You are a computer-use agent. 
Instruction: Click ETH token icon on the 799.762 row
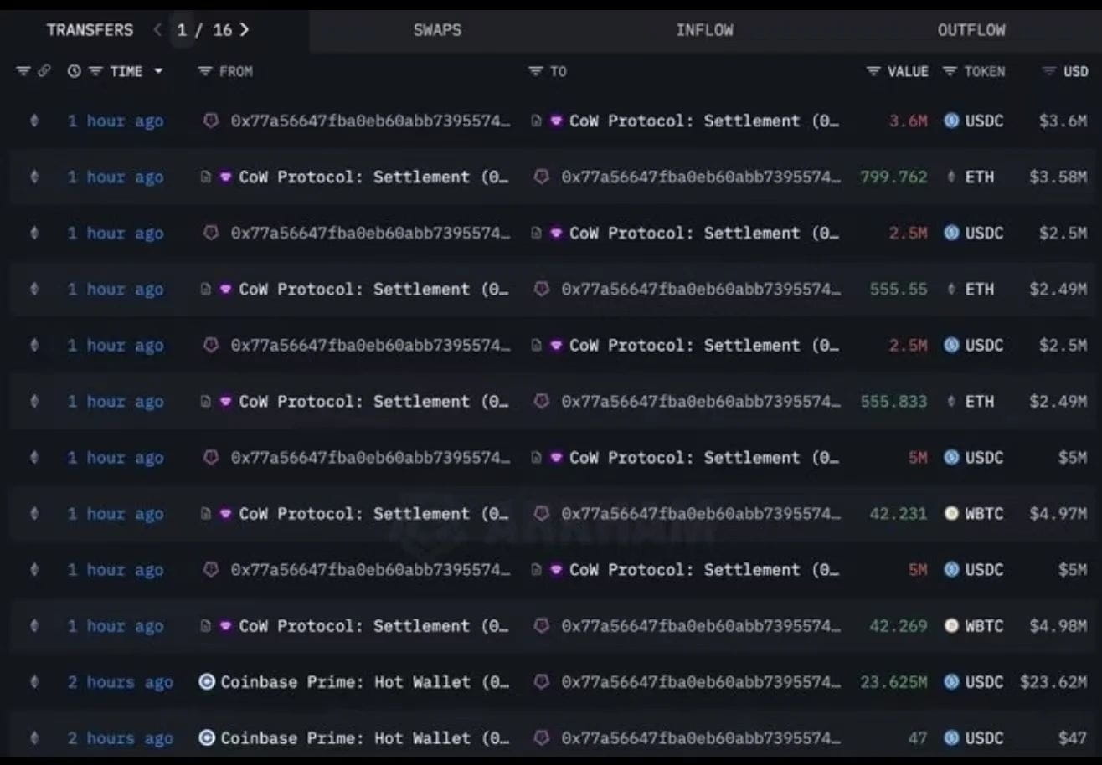tap(951, 177)
